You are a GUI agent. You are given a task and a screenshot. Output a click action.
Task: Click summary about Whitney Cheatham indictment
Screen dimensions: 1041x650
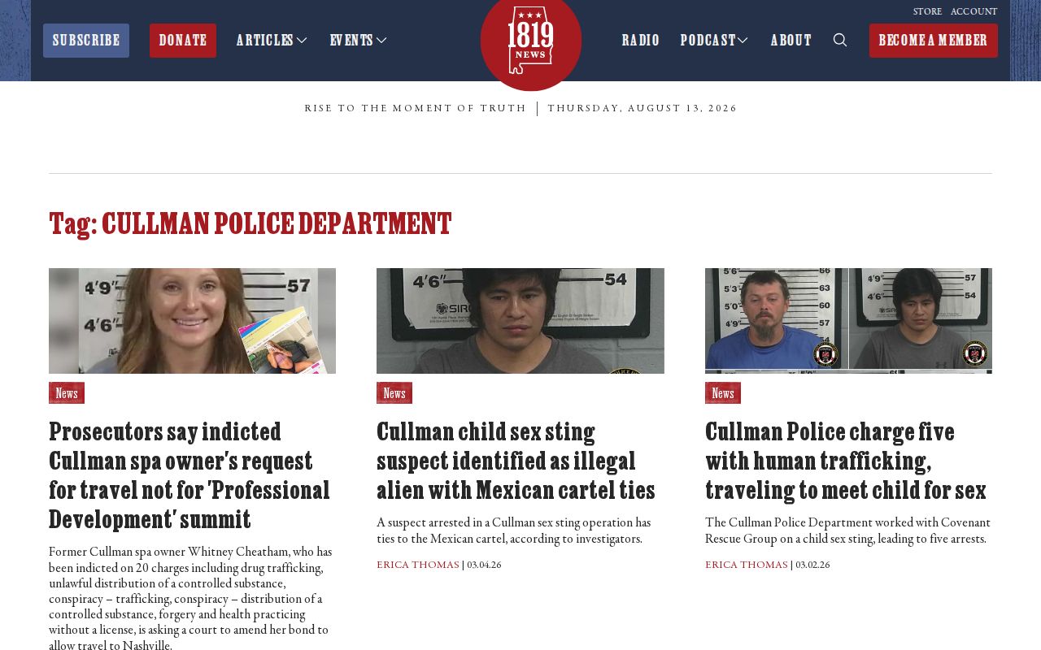(x=190, y=597)
